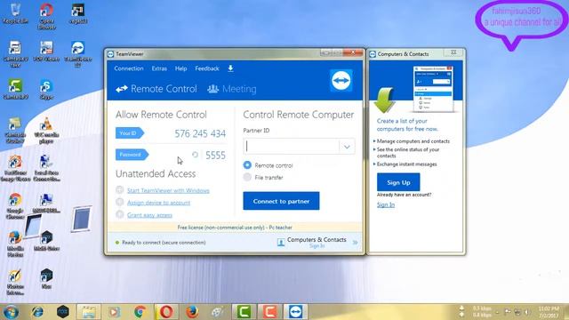569x320 pixels.
Task: Open the Skype desktop shortcut
Action: pos(46,90)
